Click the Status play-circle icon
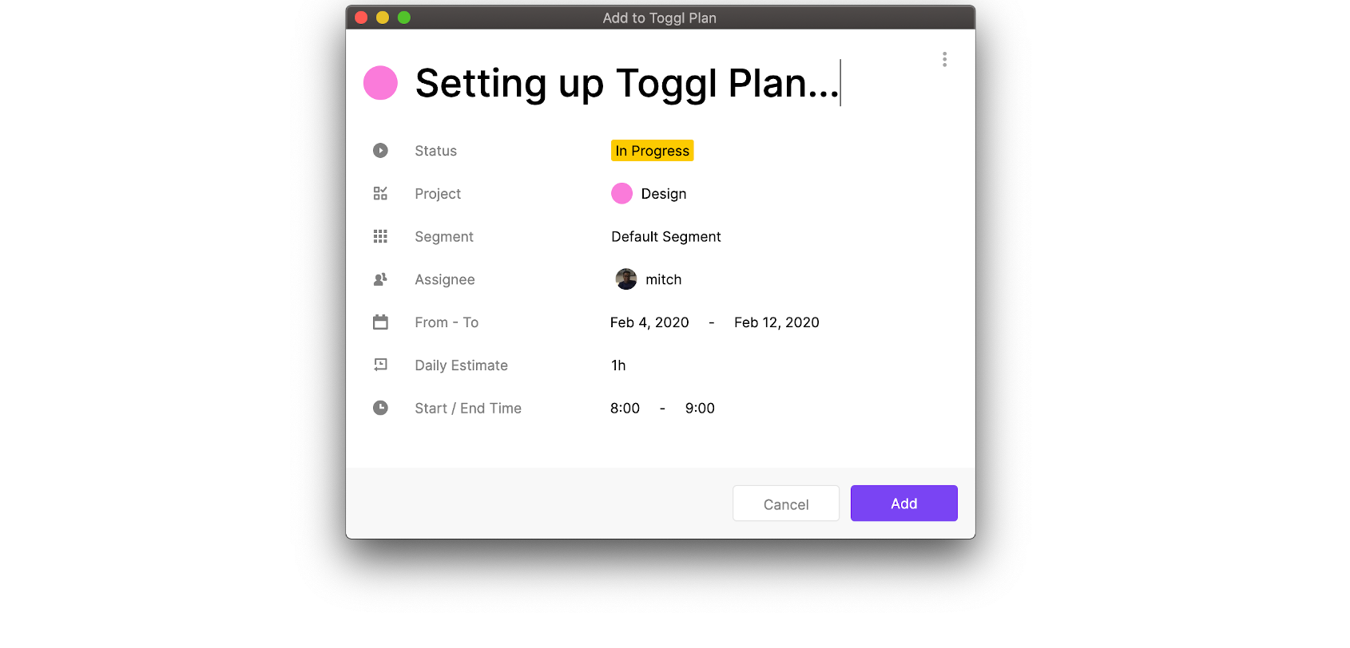Screen dimensions: 1350x648 (380, 150)
